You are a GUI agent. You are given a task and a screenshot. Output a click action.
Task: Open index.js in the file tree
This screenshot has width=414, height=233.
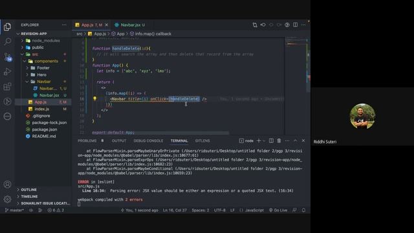click(43, 109)
